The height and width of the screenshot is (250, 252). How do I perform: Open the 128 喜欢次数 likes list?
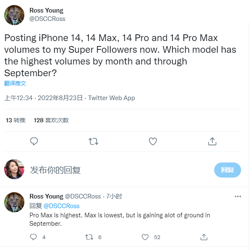pos(51,120)
